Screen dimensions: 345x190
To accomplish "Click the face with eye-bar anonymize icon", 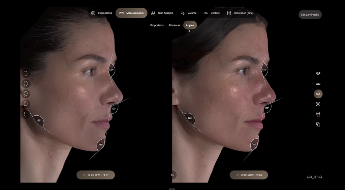I will (318, 114).
